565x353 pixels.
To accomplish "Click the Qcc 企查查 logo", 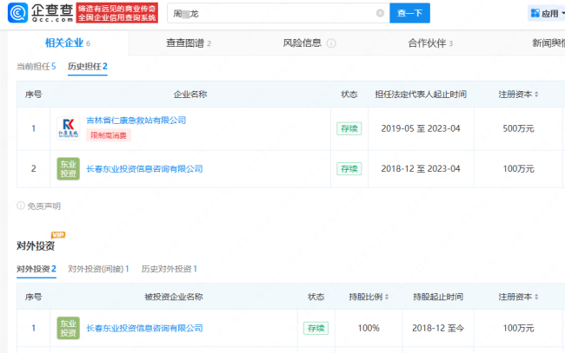I will coord(41,13).
